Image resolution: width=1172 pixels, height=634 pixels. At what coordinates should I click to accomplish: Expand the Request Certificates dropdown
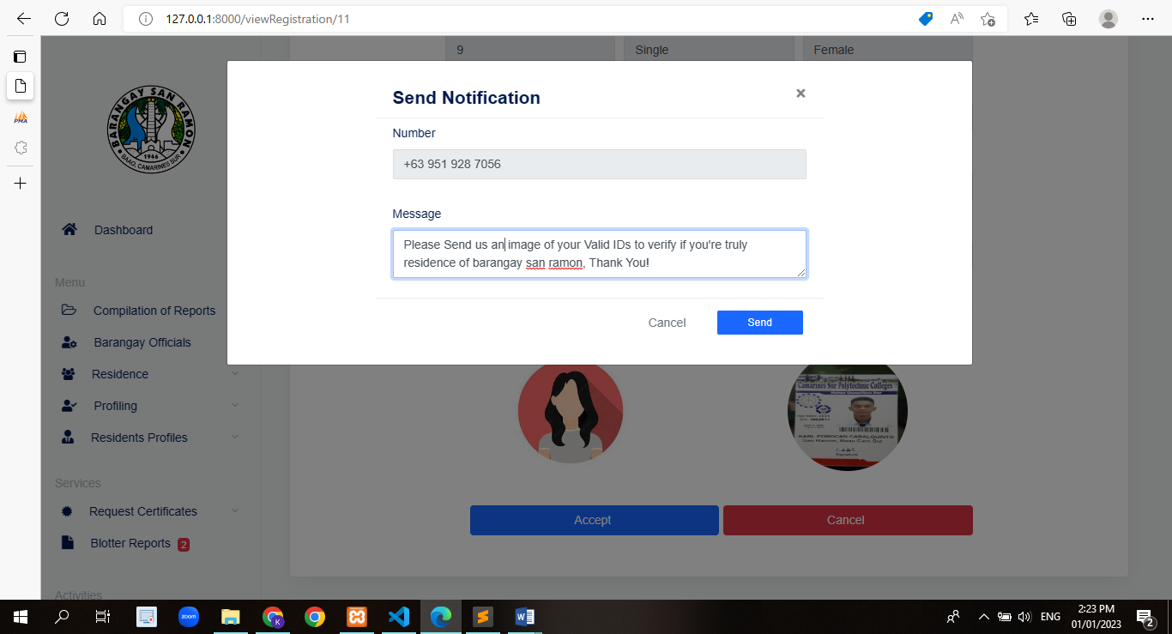click(x=235, y=510)
